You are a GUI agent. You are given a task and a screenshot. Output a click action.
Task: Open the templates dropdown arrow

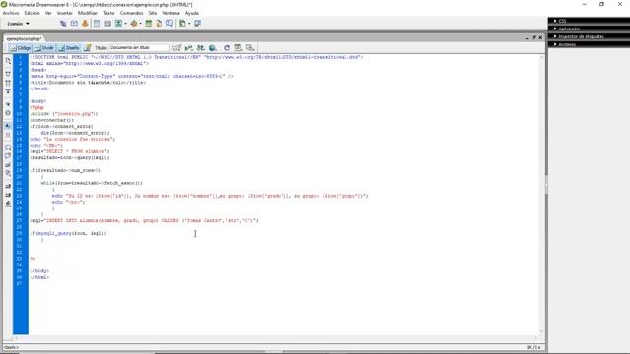tap(189, 24)
